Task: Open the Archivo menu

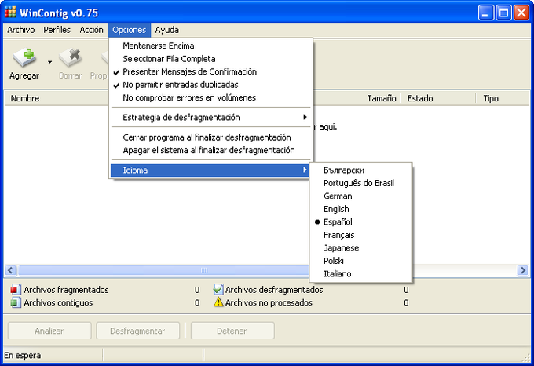Action: pos(20,30)
